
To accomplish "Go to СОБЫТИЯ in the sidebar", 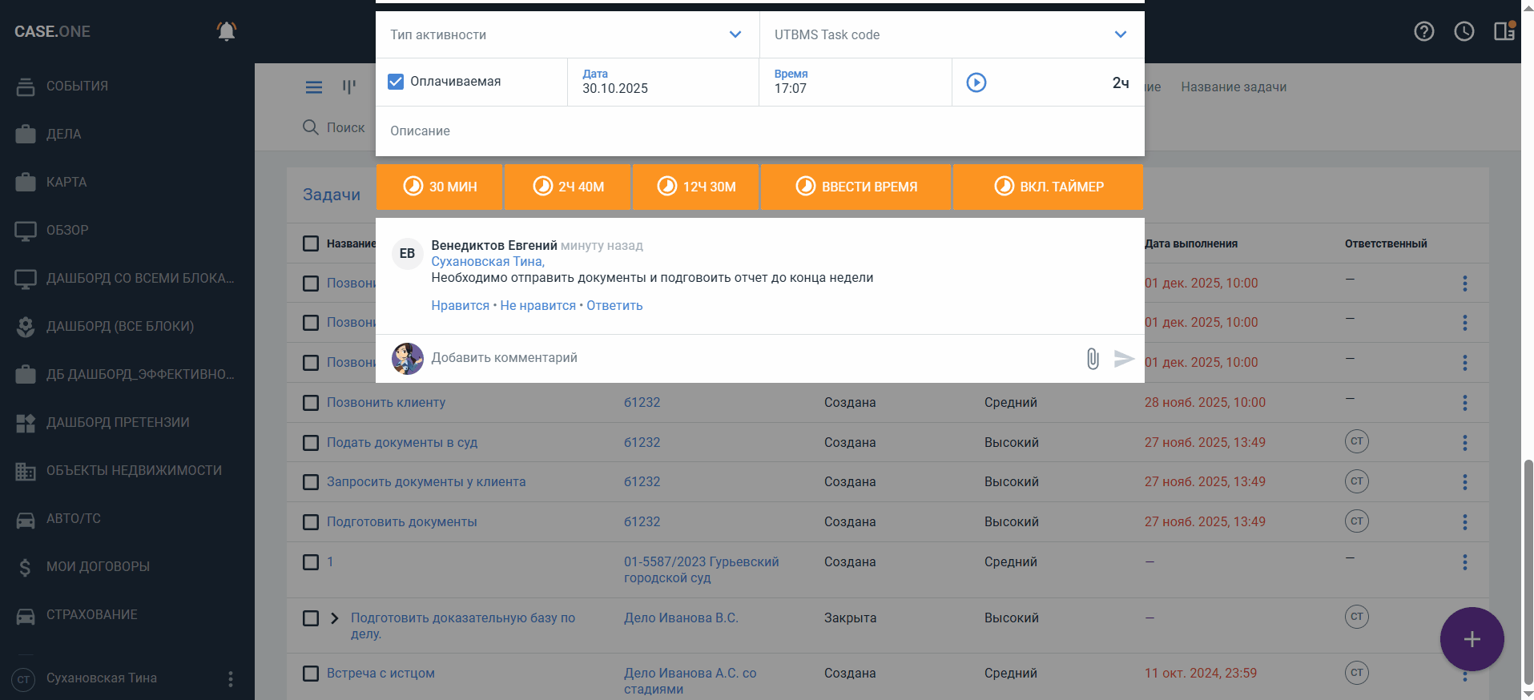I will tap(77, 86).
